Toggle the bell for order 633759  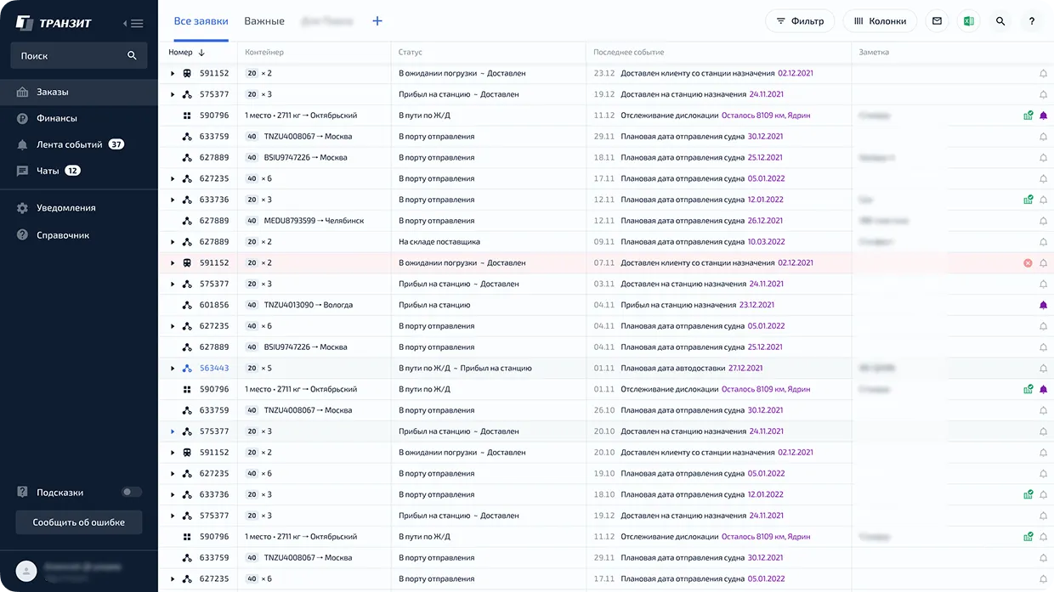point(1043,137)
